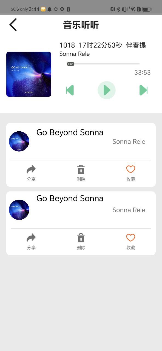Skip to the previous track
The width and height of the screenshot is (162, 351).
pyautogui.click(x=70, y=90)
